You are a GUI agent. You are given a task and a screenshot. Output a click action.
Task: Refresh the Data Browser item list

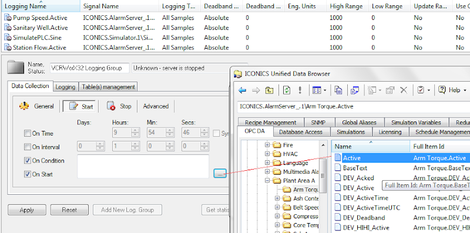287,90
